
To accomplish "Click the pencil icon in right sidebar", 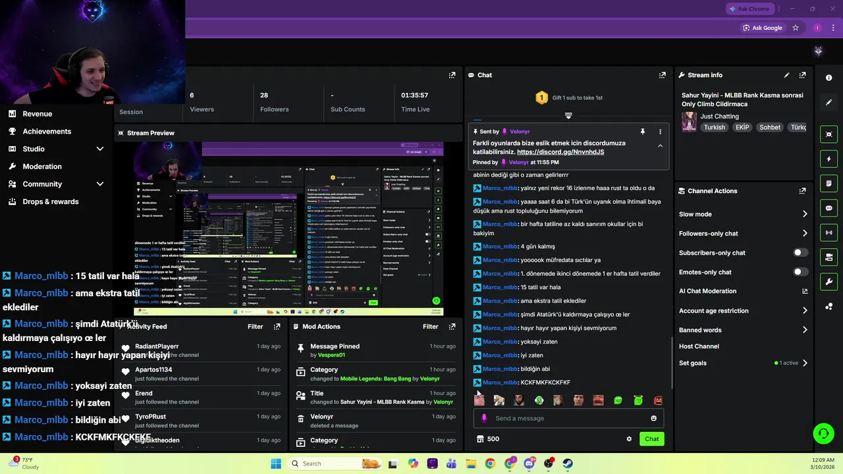I will click(829, 102).
